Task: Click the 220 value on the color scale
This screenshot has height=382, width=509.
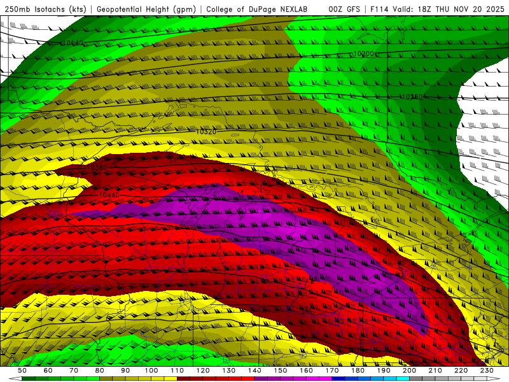Action: pyautogui.click(x=461, y=371)
